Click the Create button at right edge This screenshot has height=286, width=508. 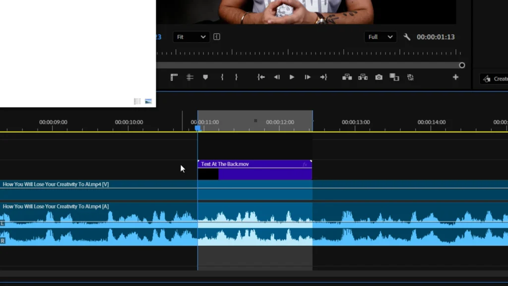pos(494,79)
